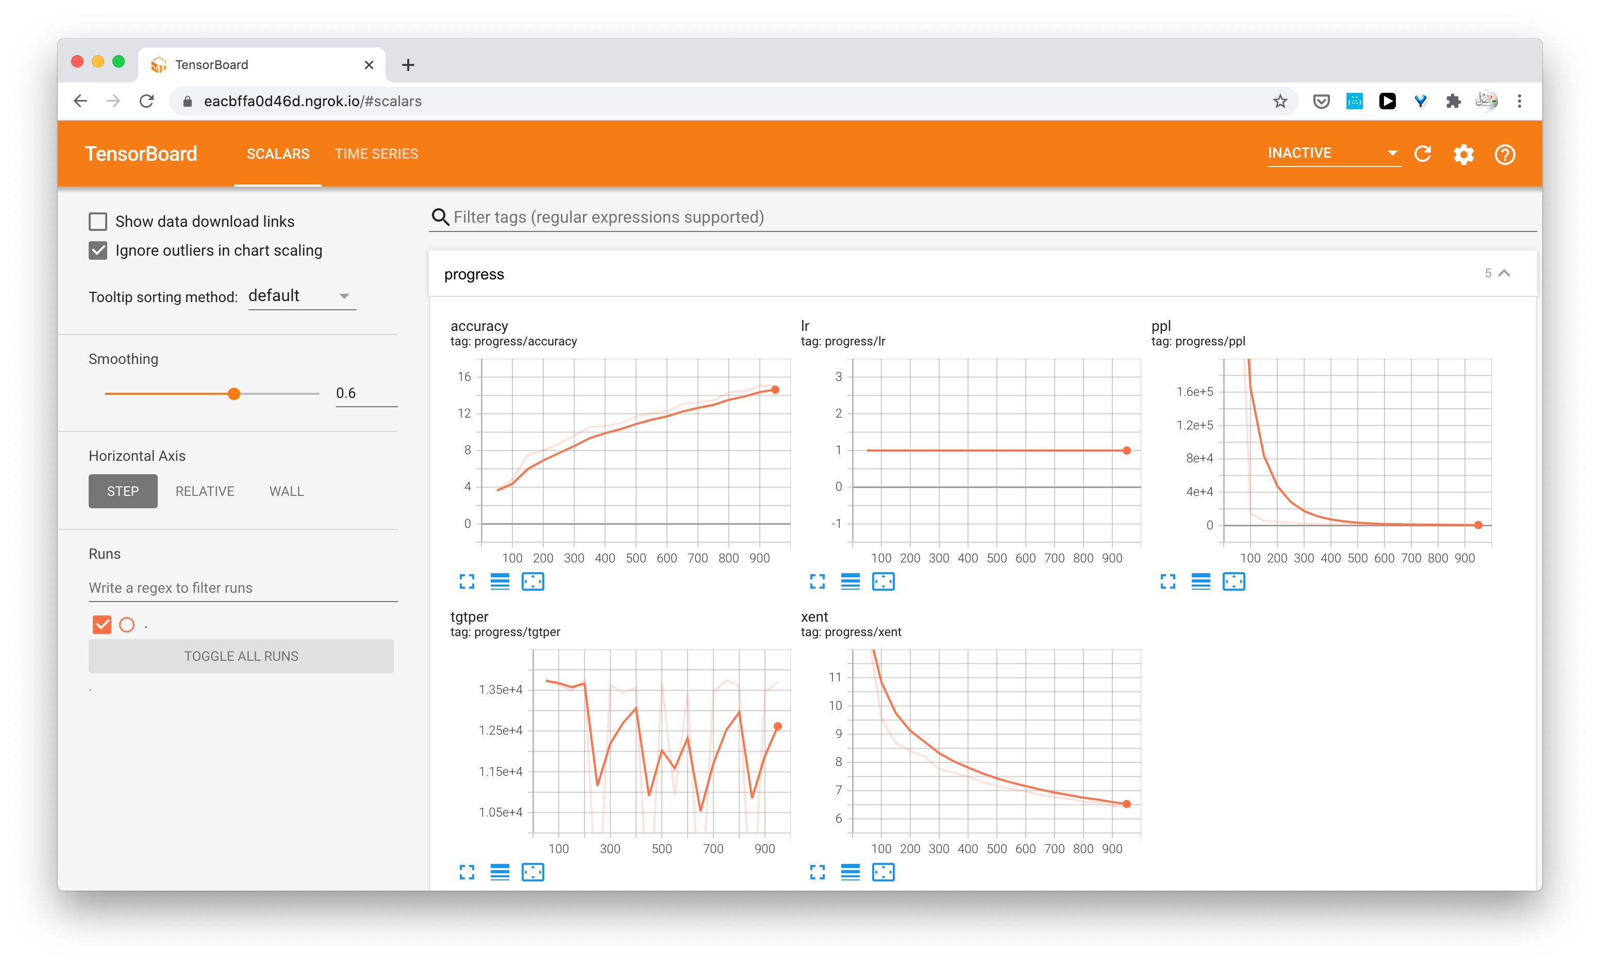Reload the browser page
The width and height of the screenshot is (1600, 967).
click(x=147, y=102)
